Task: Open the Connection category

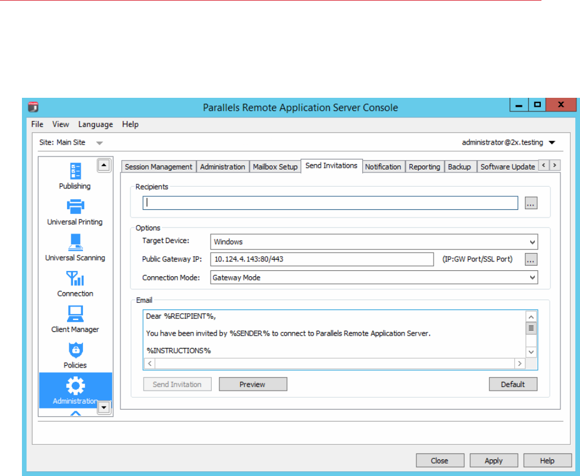Action: (x=75, y=284)
